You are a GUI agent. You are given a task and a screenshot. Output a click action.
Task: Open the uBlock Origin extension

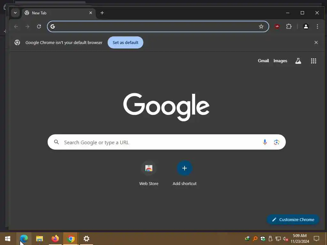(x=277, y=26)
